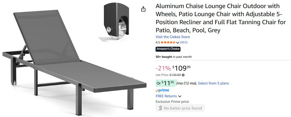Click the FREE Returns link

coord(166,96)
